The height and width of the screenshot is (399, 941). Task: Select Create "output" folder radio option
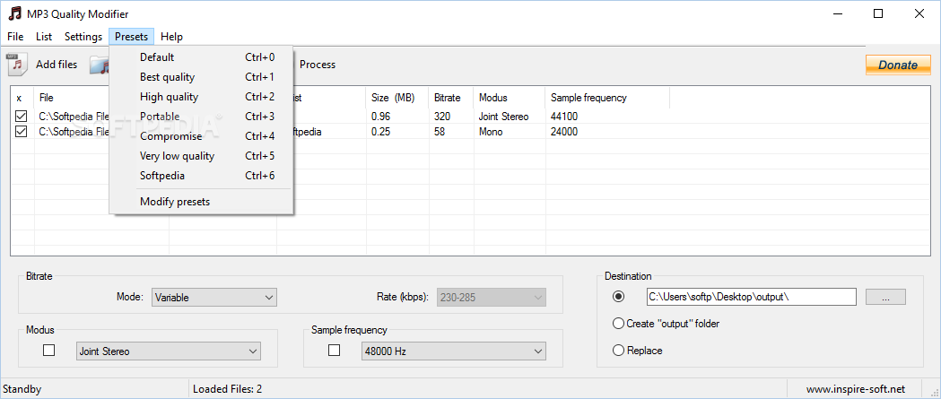click(666, 324)
